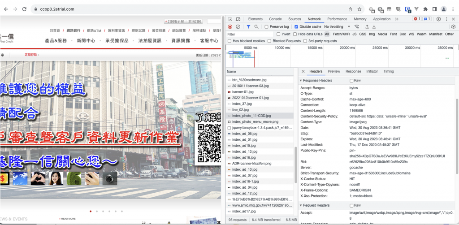Image resolution: width=459 pixels, height=225 pixels.
Task: Activate the inspect element picker in DevTools
Action: tap(230, 19)
